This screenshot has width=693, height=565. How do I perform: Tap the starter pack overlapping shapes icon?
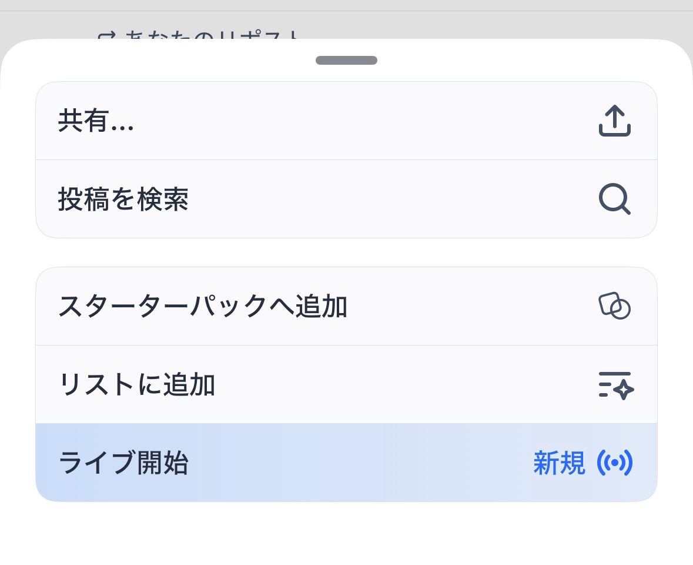click(x=614, y=306)
